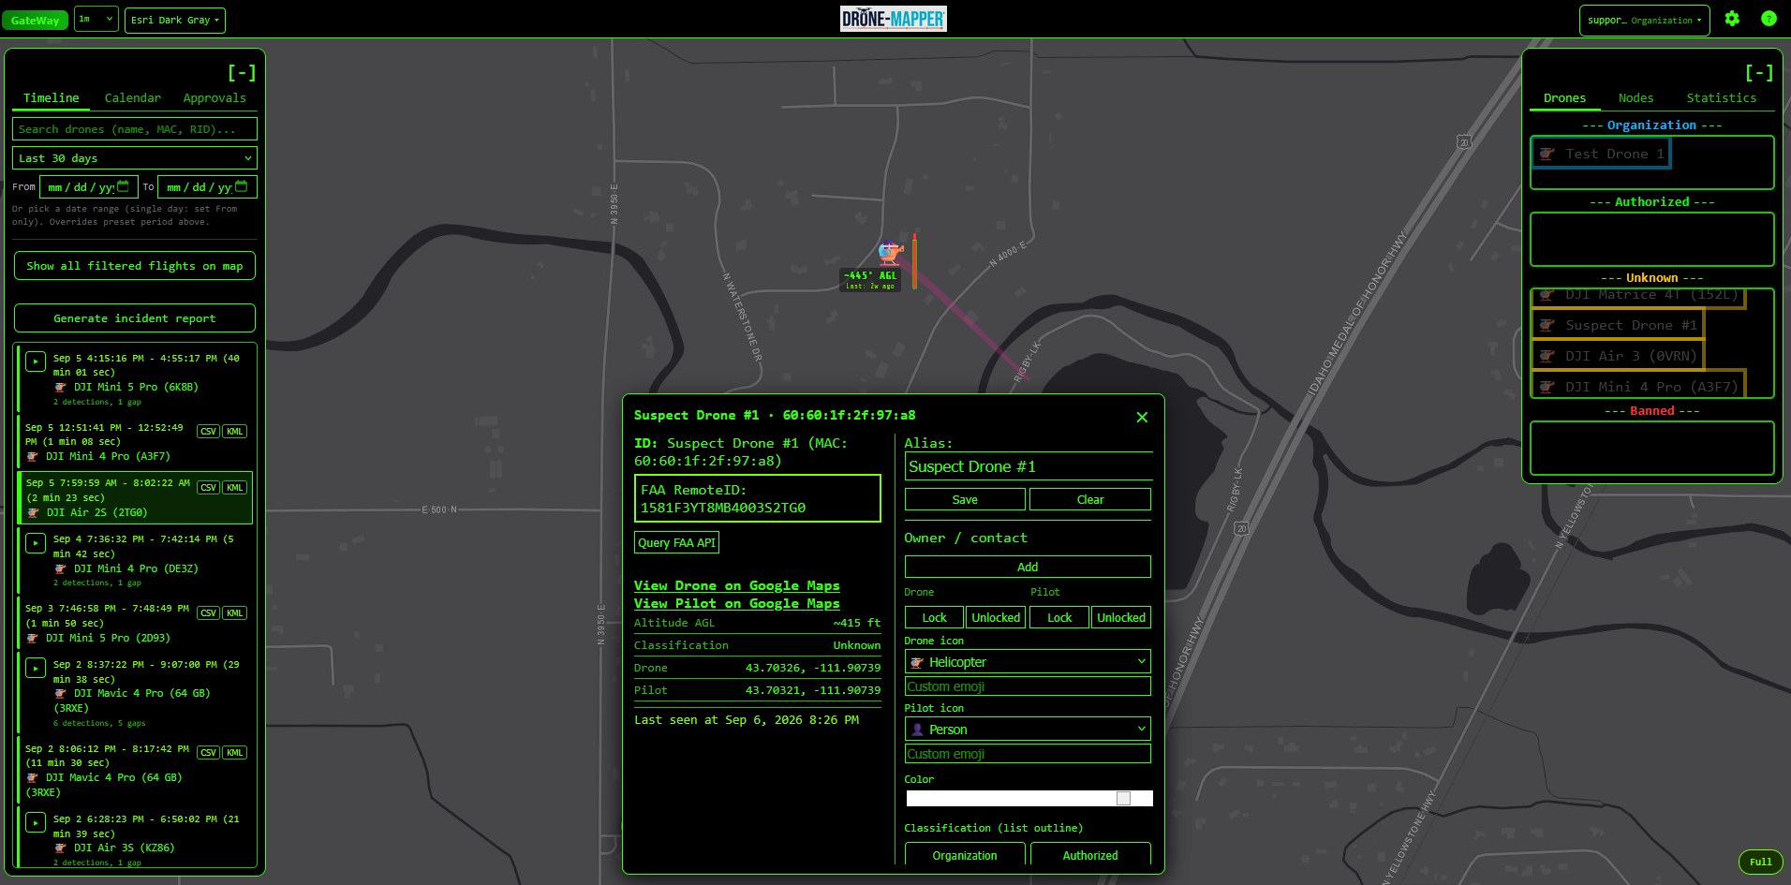Switch to the Drones tab
The width and height of the screenshot is (1791, 885).
click(1564, 97)
